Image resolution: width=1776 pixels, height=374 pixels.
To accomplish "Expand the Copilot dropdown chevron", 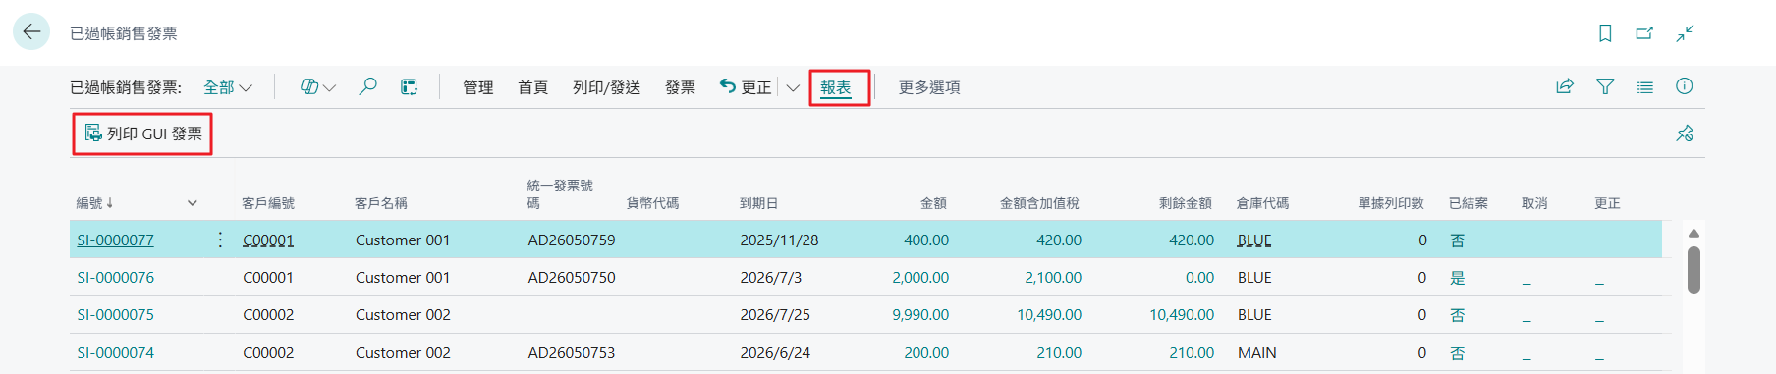I will coord(330,87).
